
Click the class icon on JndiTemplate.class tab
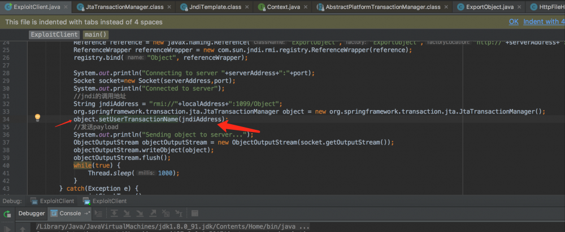coord(184,7)
